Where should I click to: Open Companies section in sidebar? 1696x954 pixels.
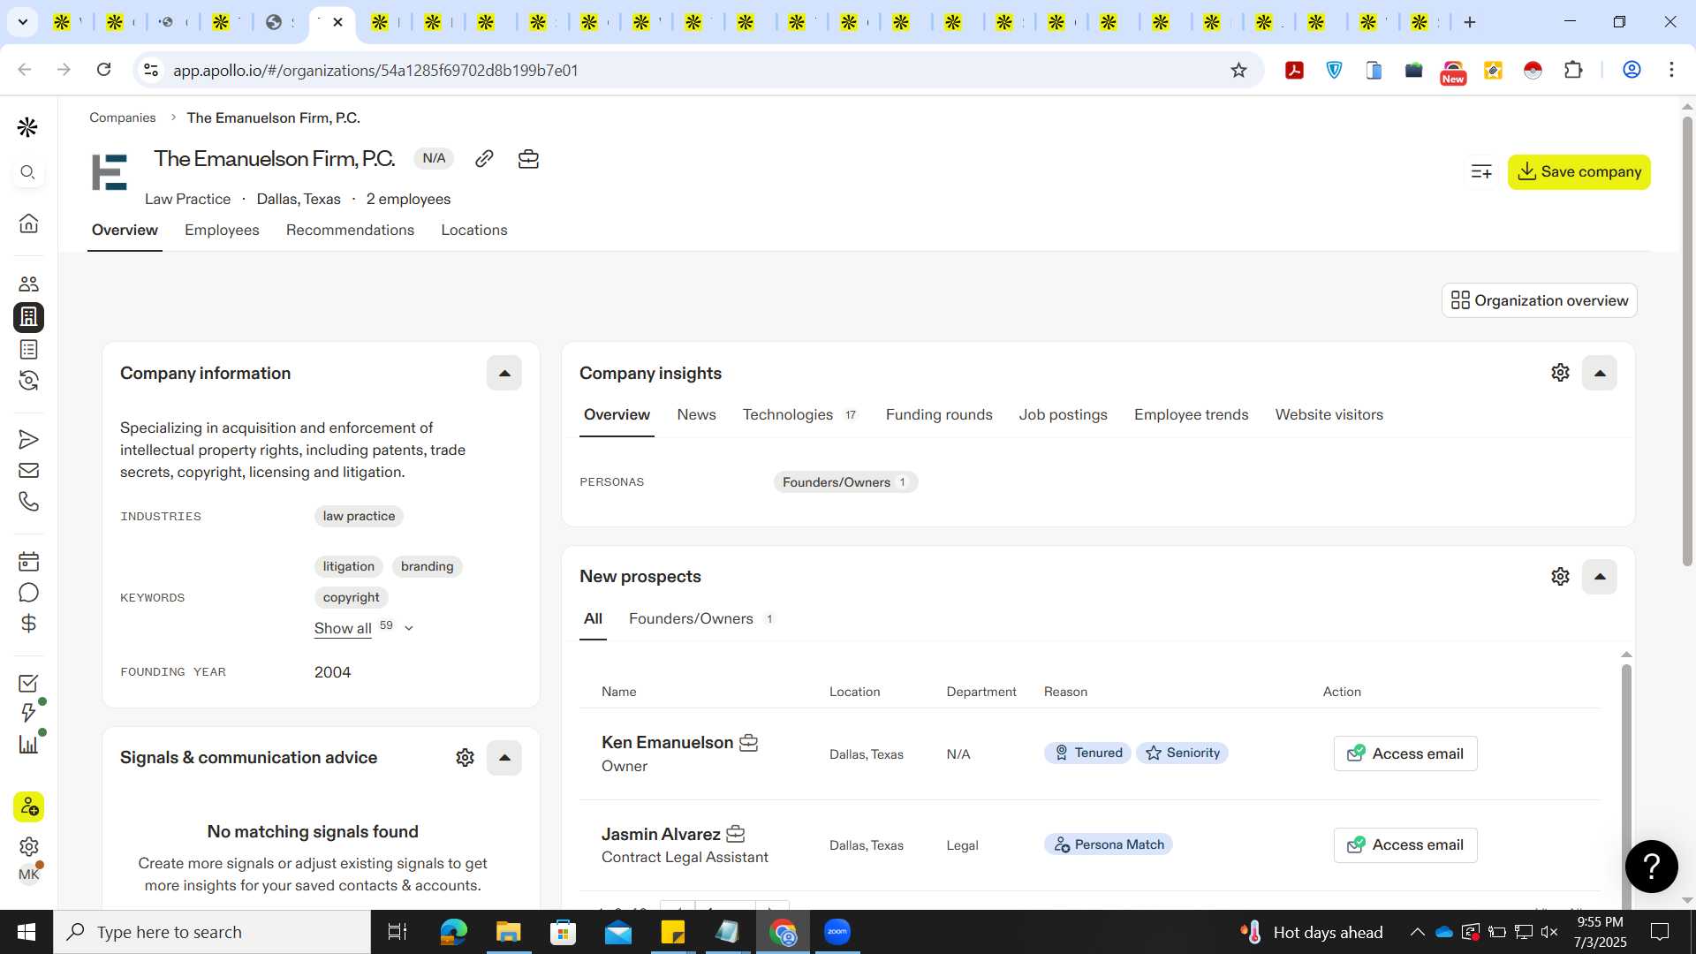pos(28,316)
